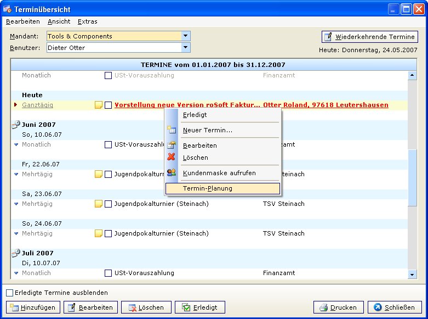Screen dimensions: 428x319
Task: Click the Neuer Termin icon in context menu
Action: point(172,130)
